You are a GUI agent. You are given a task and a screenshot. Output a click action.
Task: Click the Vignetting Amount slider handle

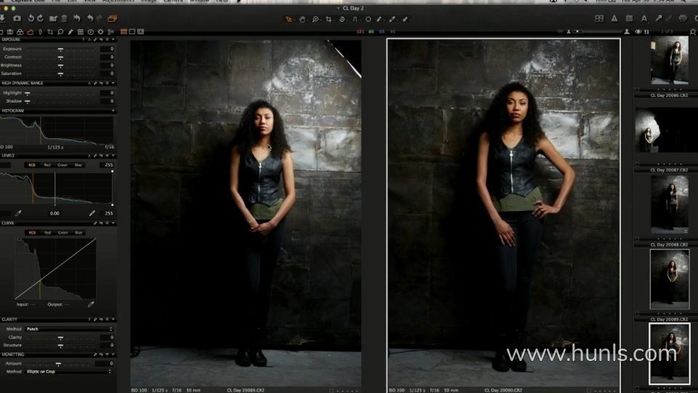point(58,364)
